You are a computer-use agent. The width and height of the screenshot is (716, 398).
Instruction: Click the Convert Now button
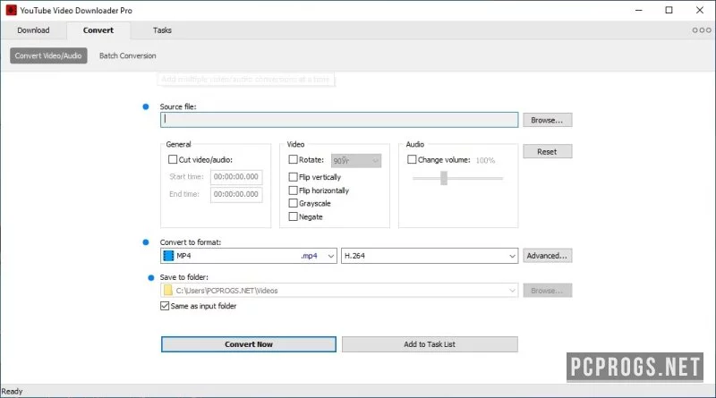[x=249, y=344]
